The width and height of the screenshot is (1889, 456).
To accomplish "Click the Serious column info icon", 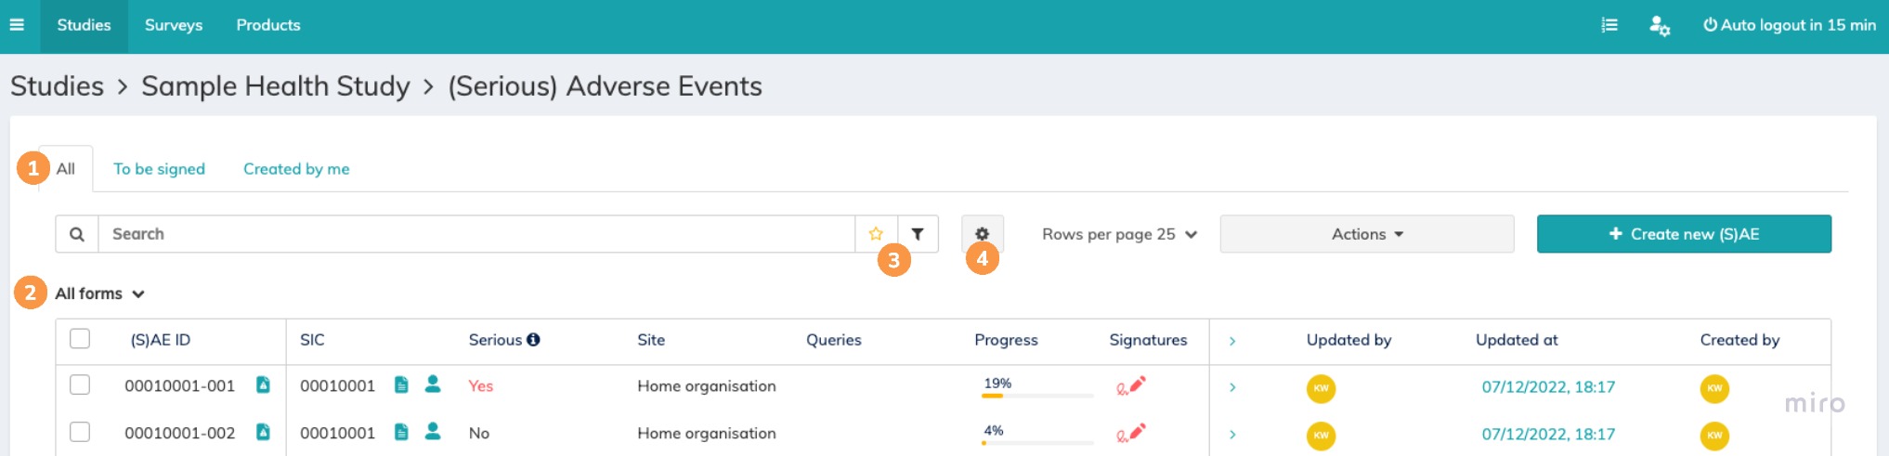I will coord(533,340).
